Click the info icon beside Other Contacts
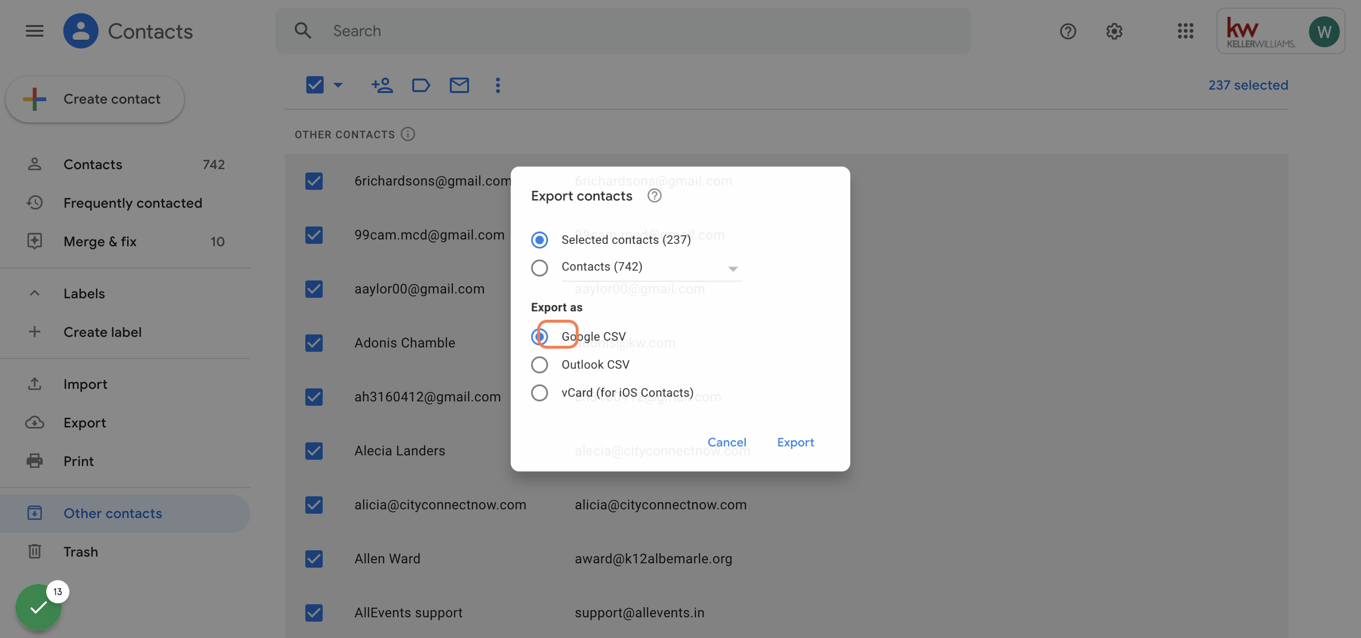Image resolution: width=1361 pixels, height=638 pixels. [407, 134]
